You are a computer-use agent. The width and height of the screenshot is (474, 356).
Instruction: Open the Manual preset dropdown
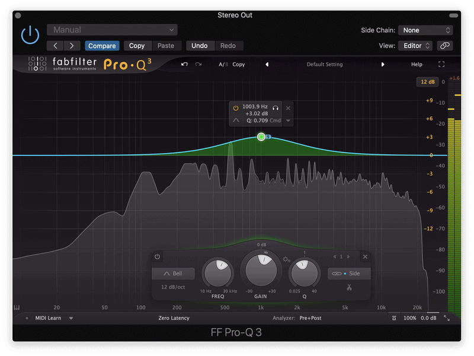coord(112,30)
